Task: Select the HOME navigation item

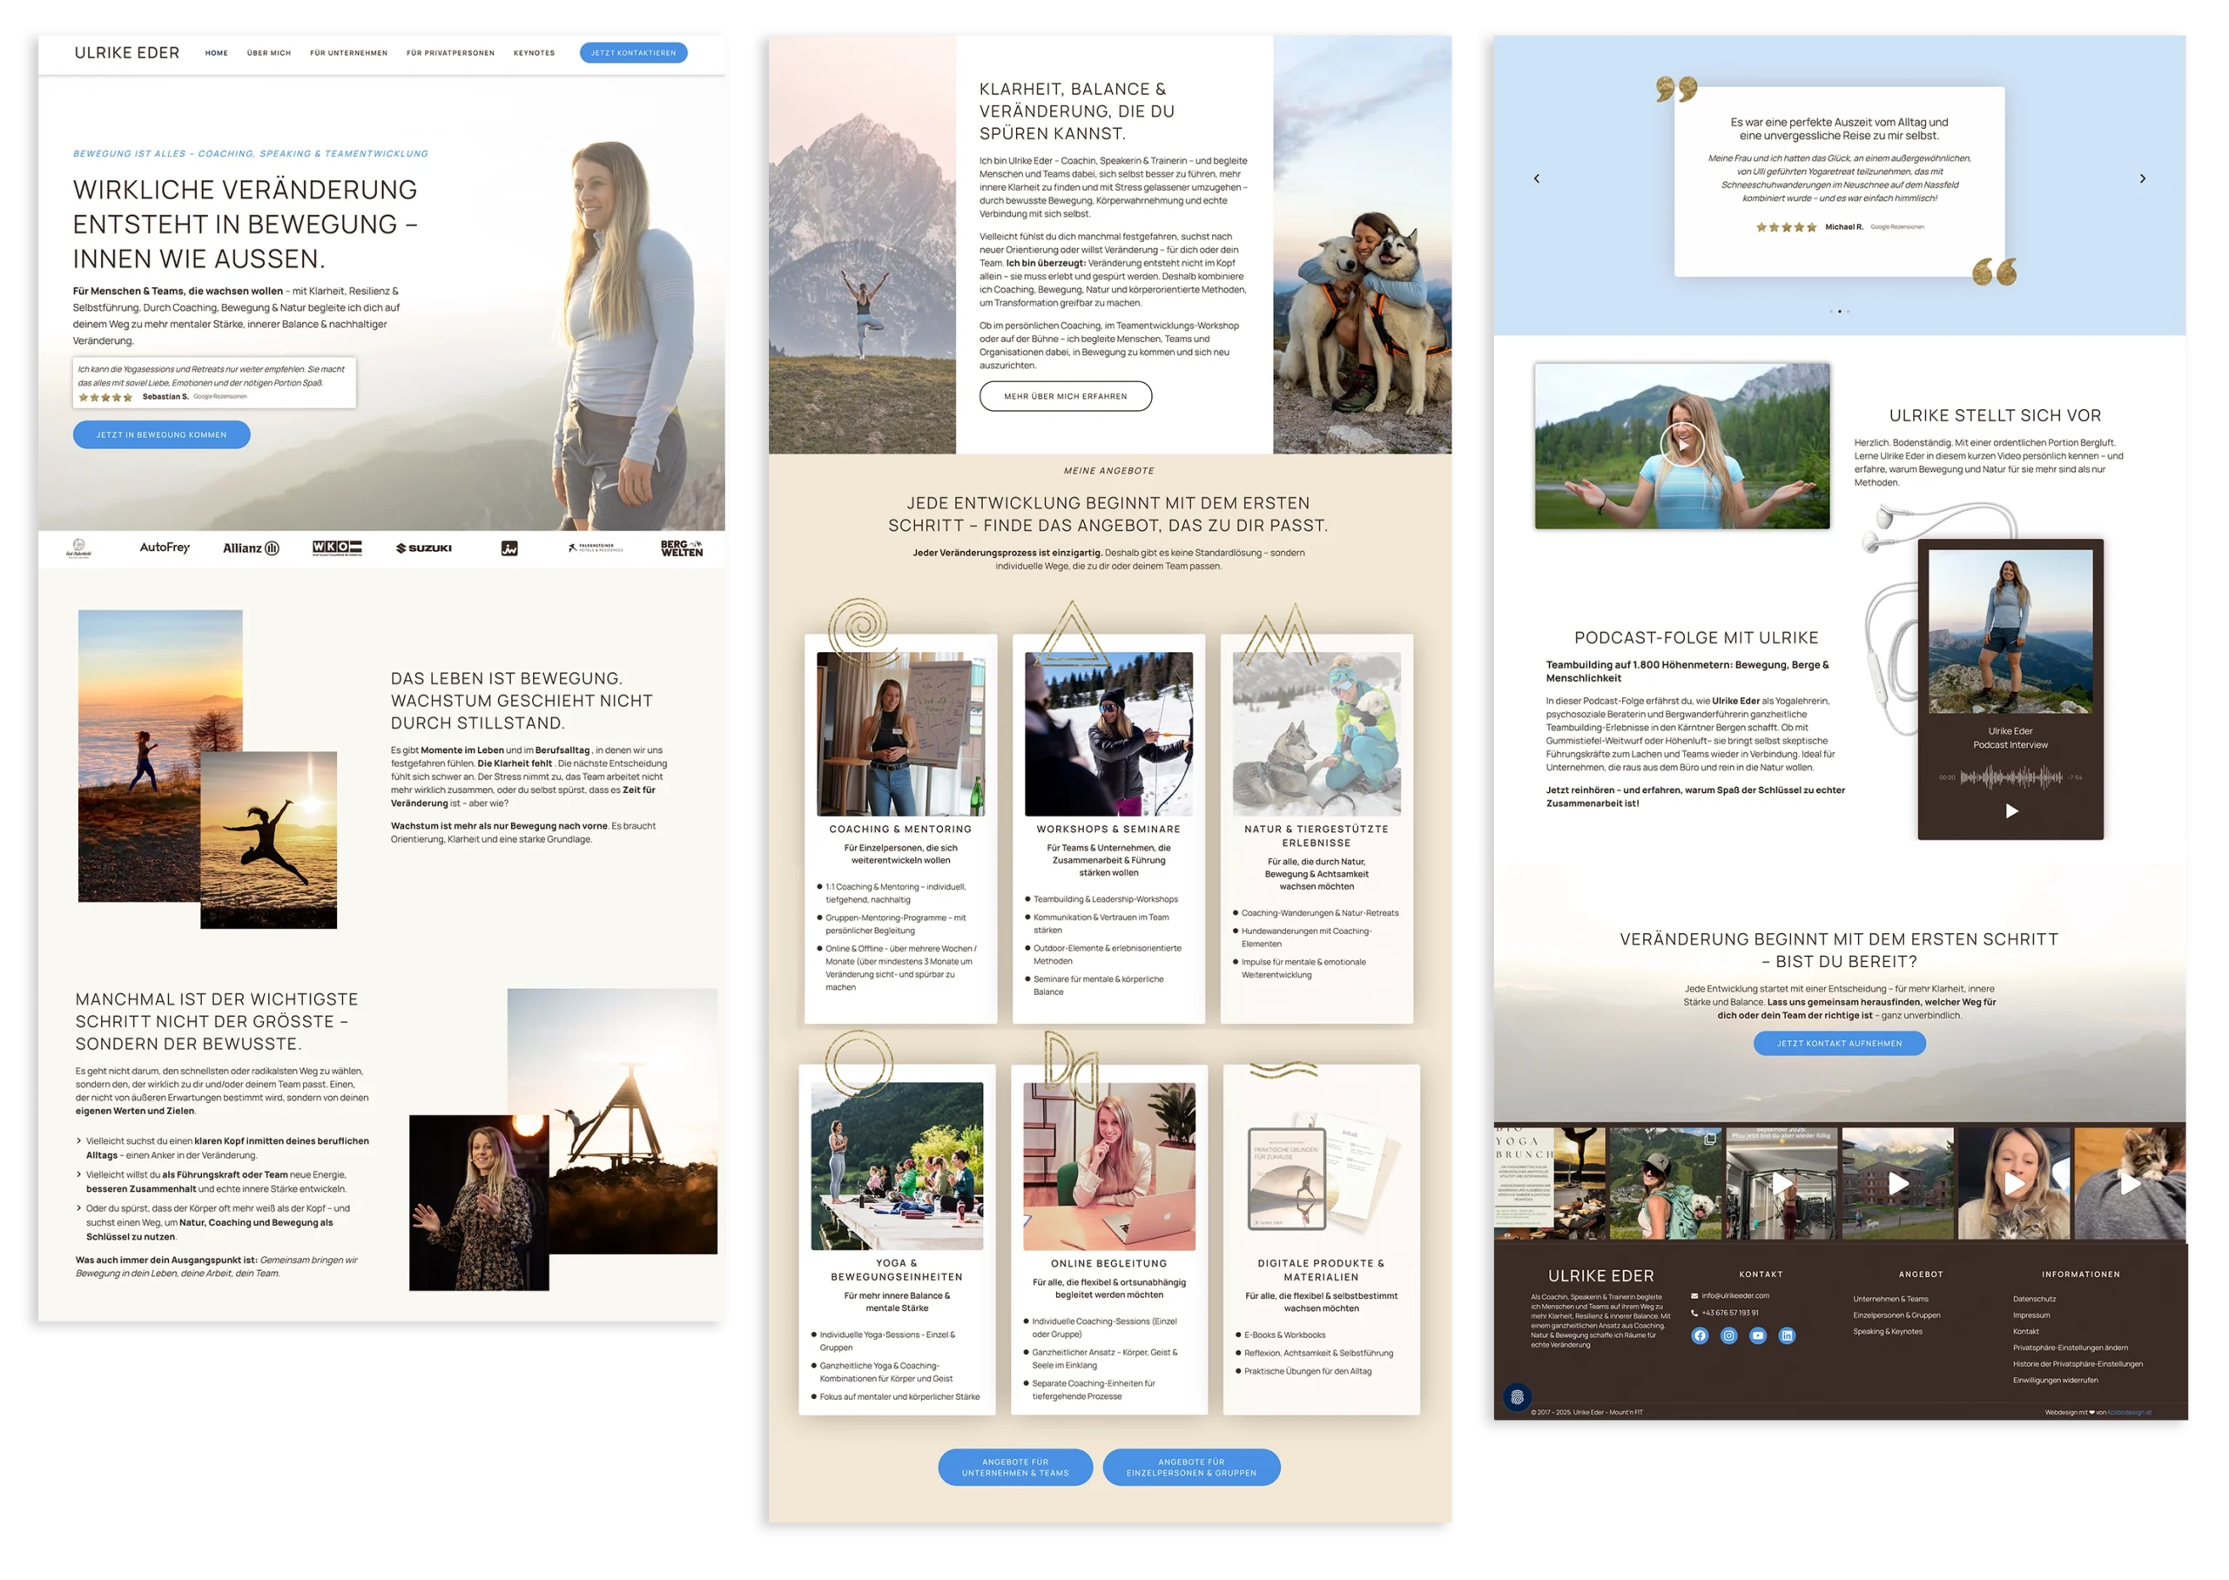Action: [216, 53]
